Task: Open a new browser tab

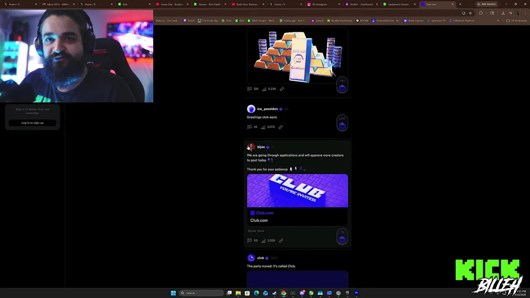Action: [x=460, y=4]
